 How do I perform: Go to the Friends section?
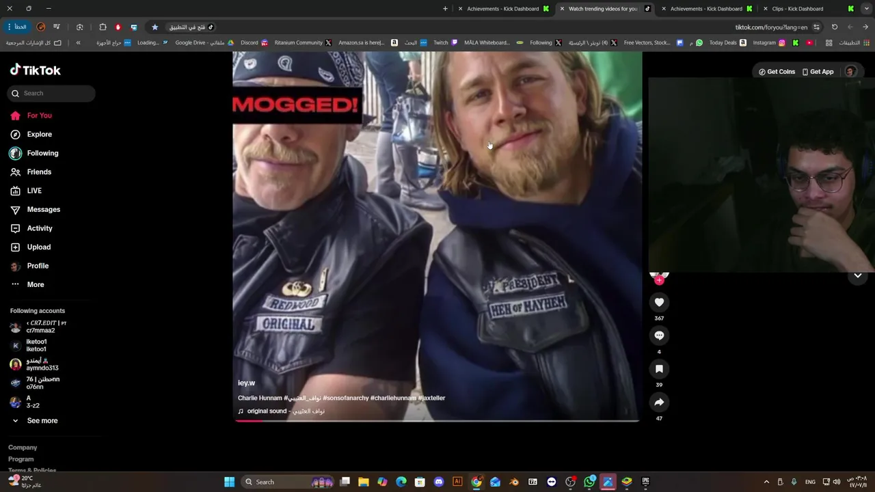pyautogui.click(x=31, y=172)
